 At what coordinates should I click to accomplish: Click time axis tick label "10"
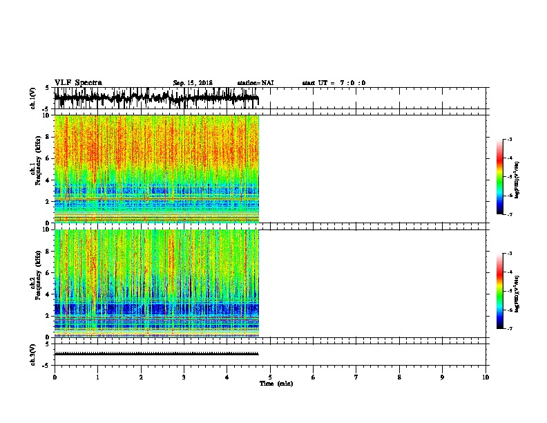pos(486,377)
